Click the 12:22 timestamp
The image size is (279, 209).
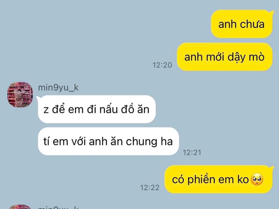coord(150,188)
